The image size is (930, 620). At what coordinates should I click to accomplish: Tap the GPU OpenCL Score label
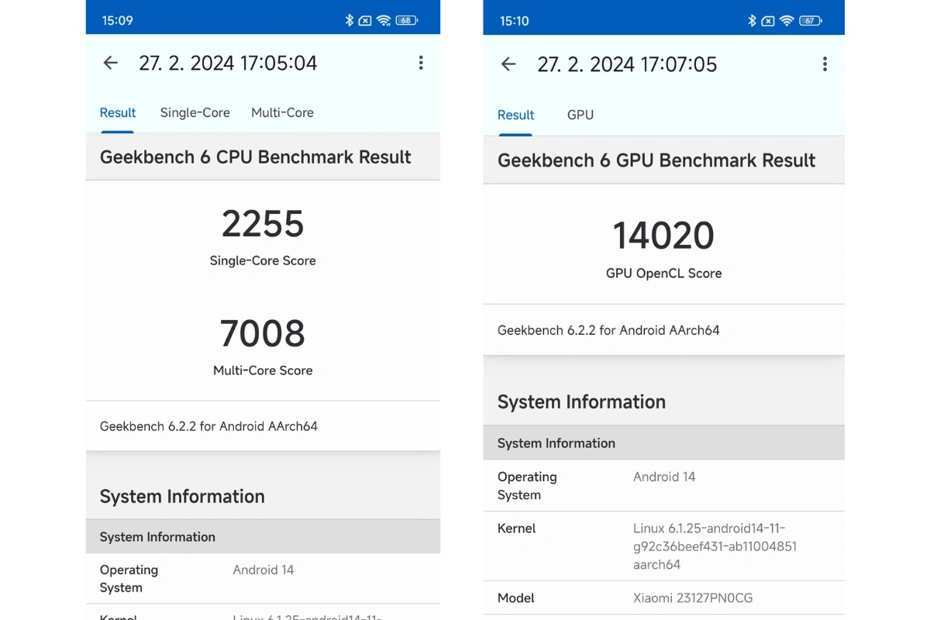tap(663, 274)
